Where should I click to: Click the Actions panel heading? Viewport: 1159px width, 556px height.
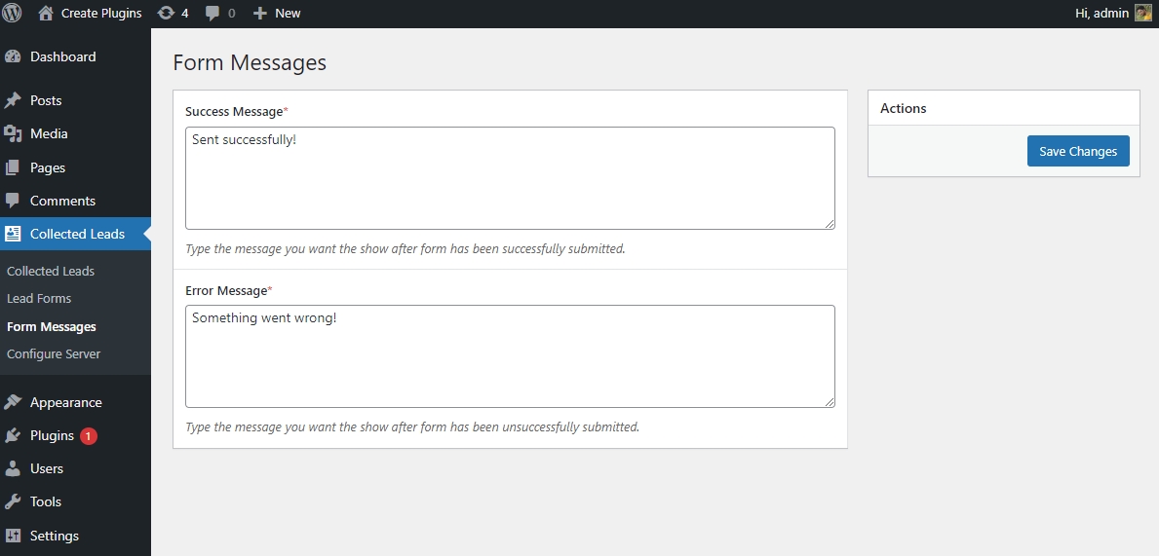click(904, 108)
